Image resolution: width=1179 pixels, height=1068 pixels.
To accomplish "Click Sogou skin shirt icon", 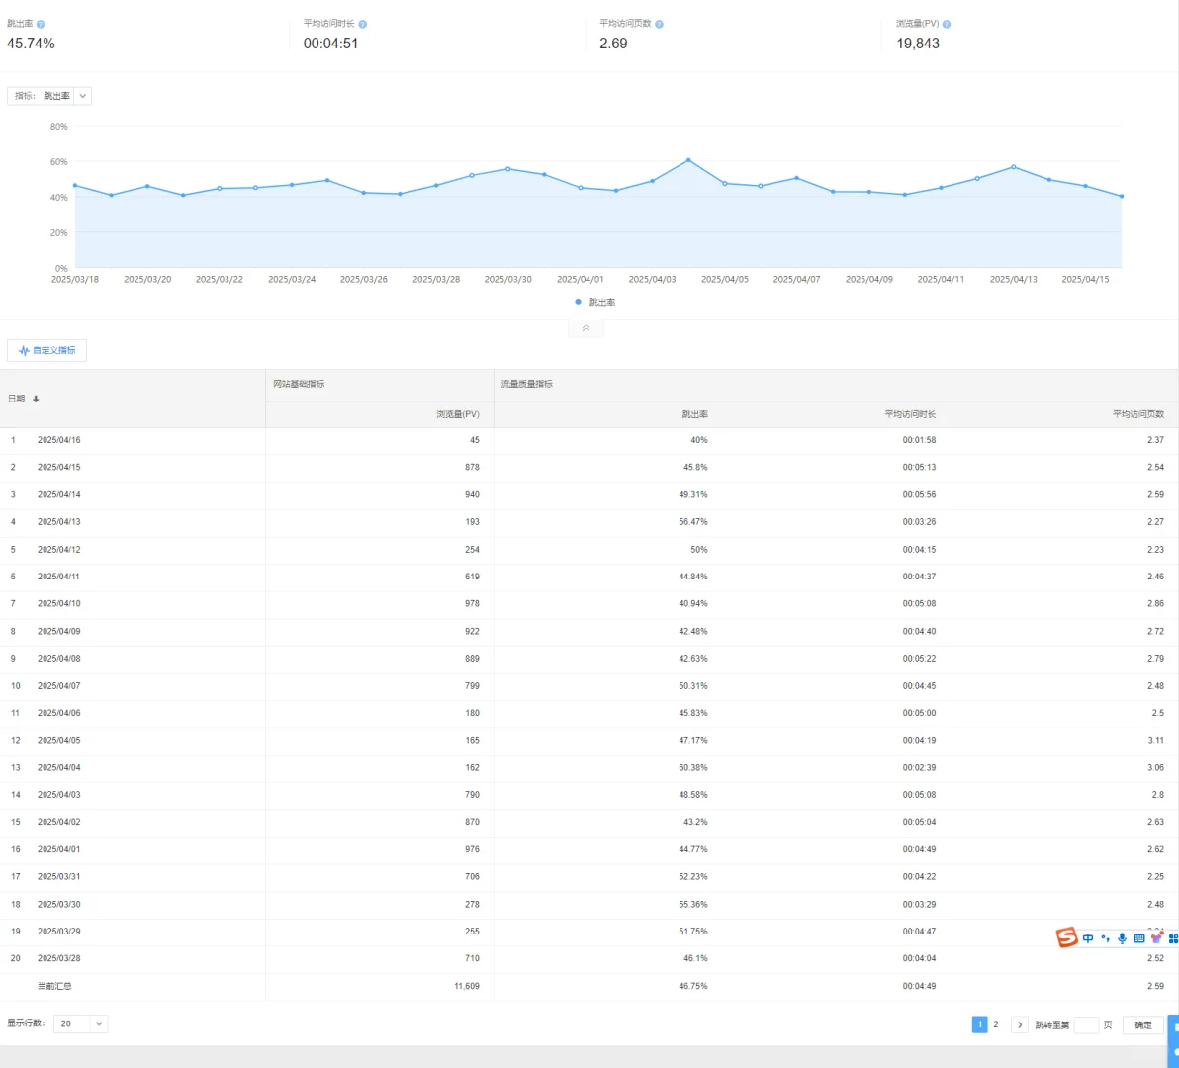I will (x=1156, y=937).
